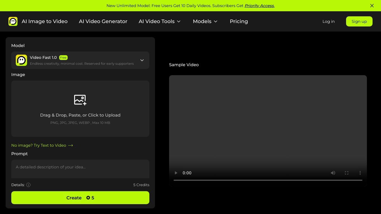Screen dimensions: 381x214
Task: Expand the AI Video Tools menu
Action: tap(160, 21)
